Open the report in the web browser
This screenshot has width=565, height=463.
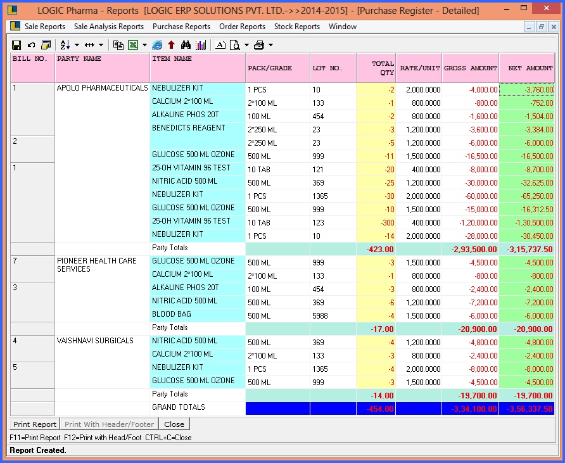tap(156, 44)
